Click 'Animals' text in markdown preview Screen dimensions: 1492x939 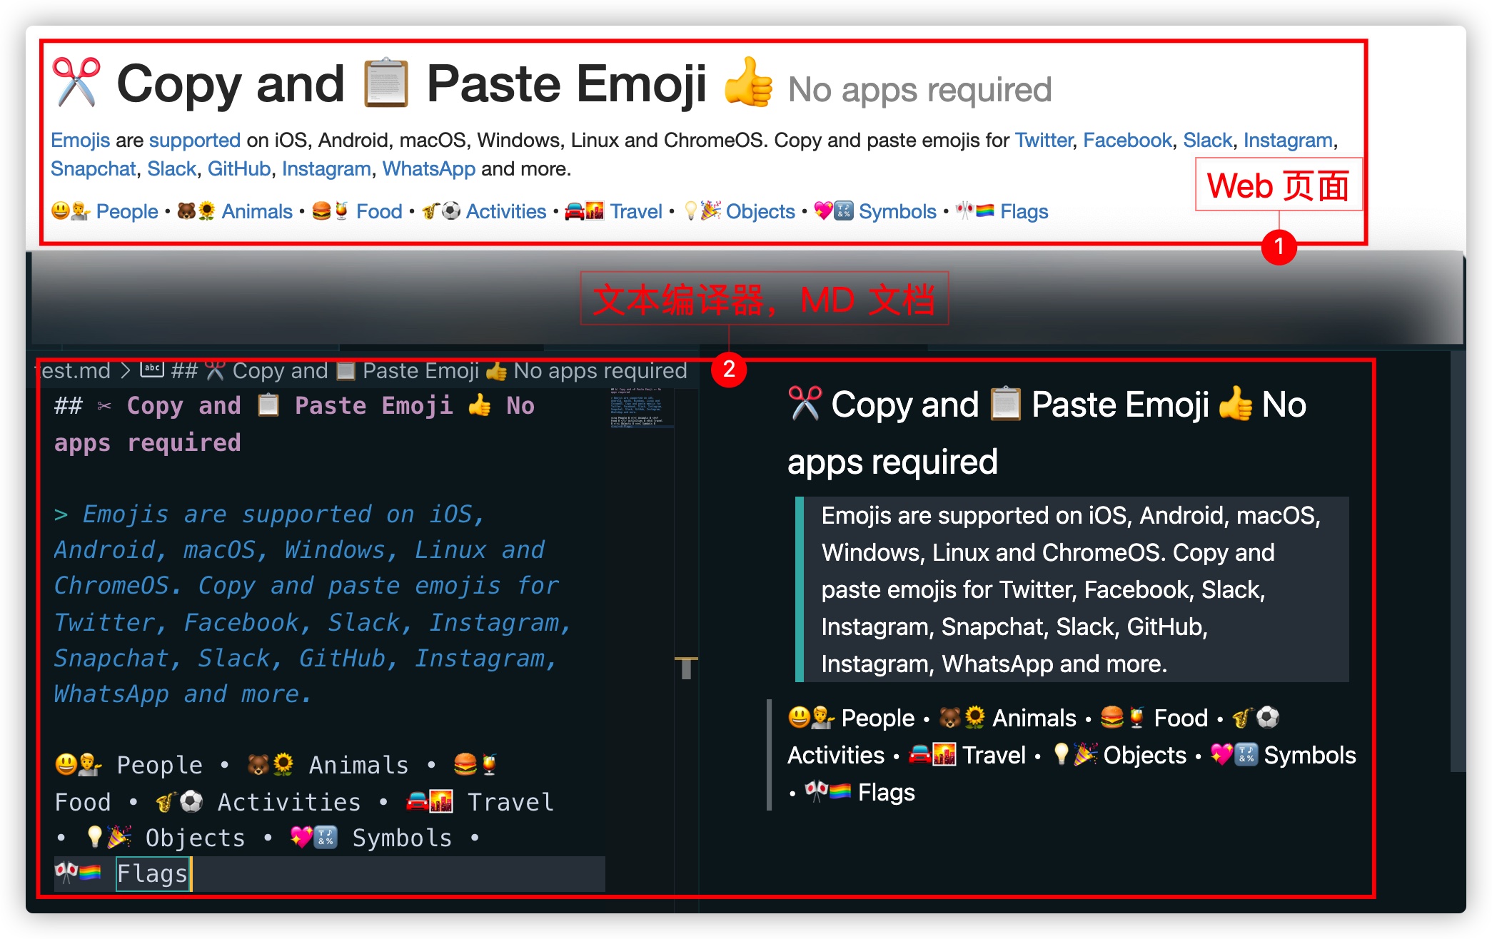coord(1034,718)
